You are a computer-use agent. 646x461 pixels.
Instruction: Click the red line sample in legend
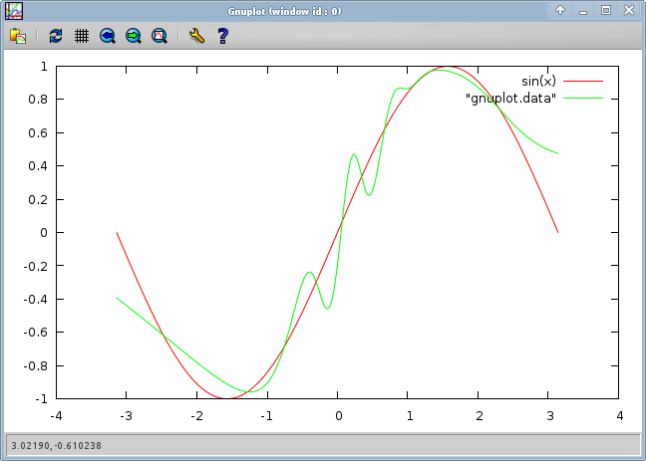[585, 81]
